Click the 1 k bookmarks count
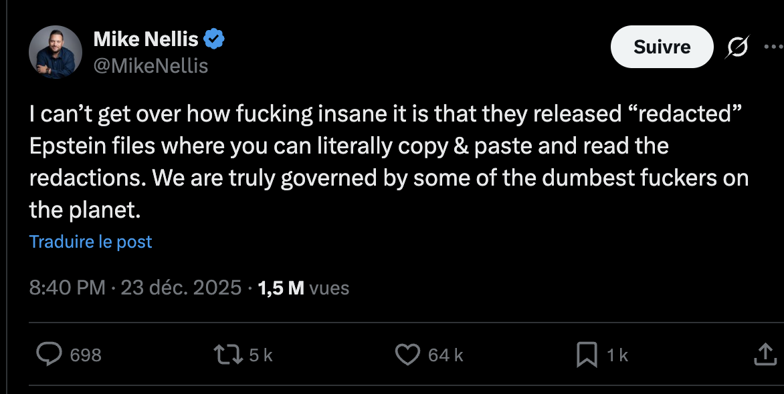This screenshot has width=784, height=394. click(617, 355)
